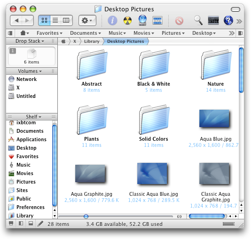Go back with the left arrow button
The width and height of the screenshot is (252, 241).
[x=16, y=20]
